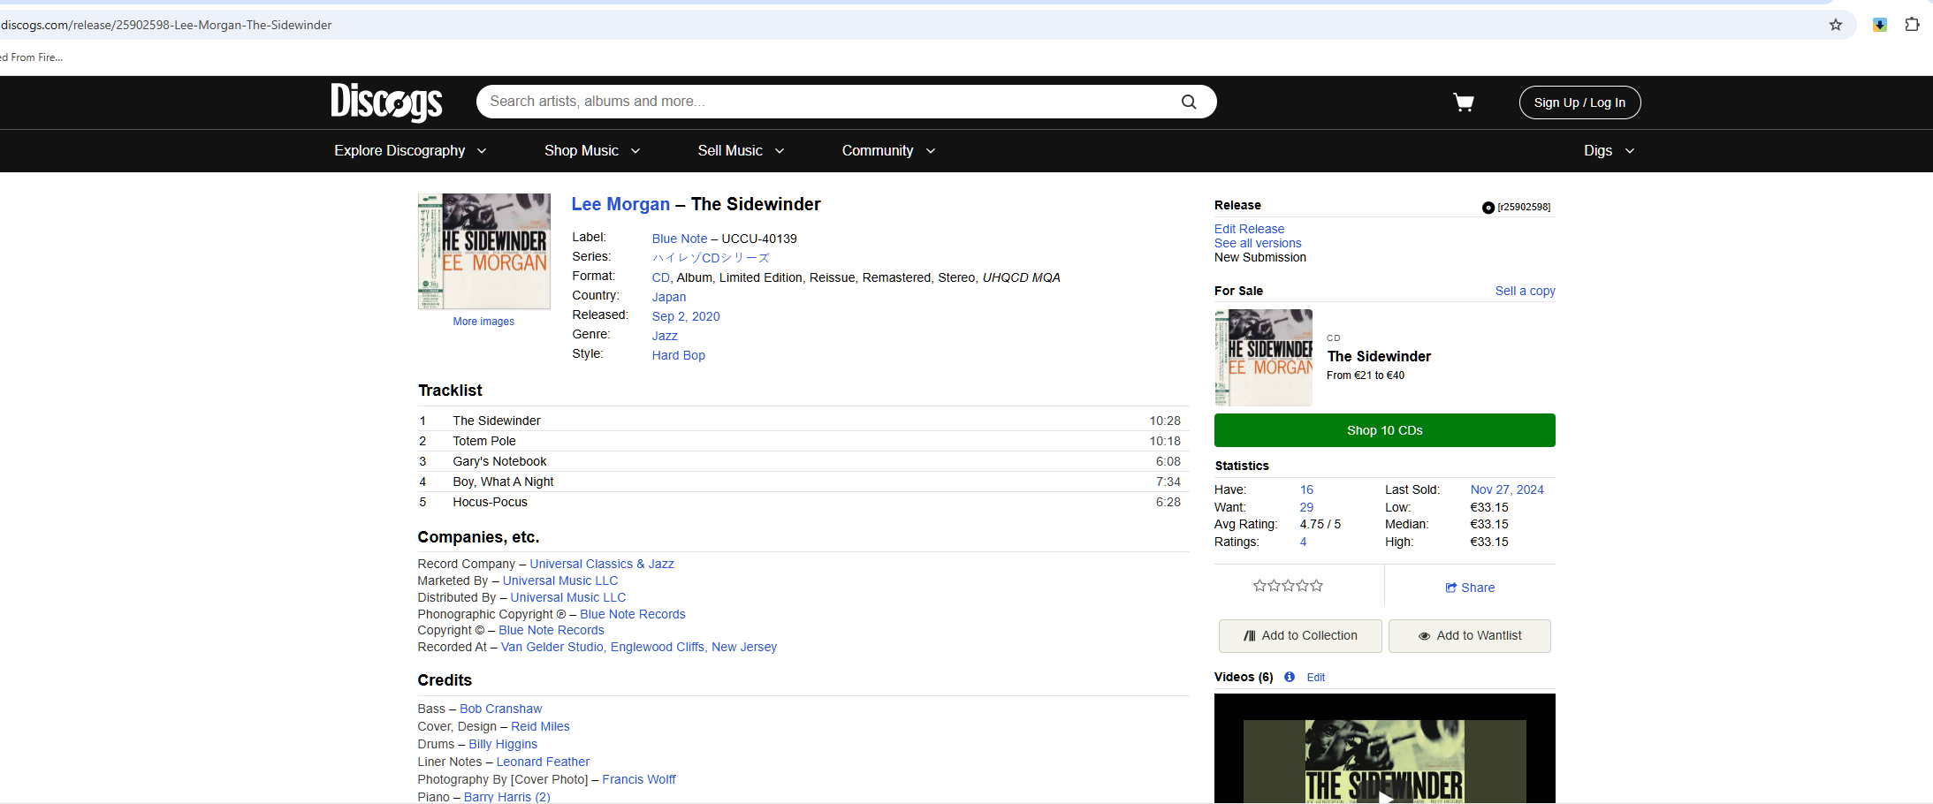Image resolution: width=1933 pixels, height=804 pixels.
Task: Click The Sidewinder title in For Sale
Action: pyautogui.click(x=1379, y=356)
